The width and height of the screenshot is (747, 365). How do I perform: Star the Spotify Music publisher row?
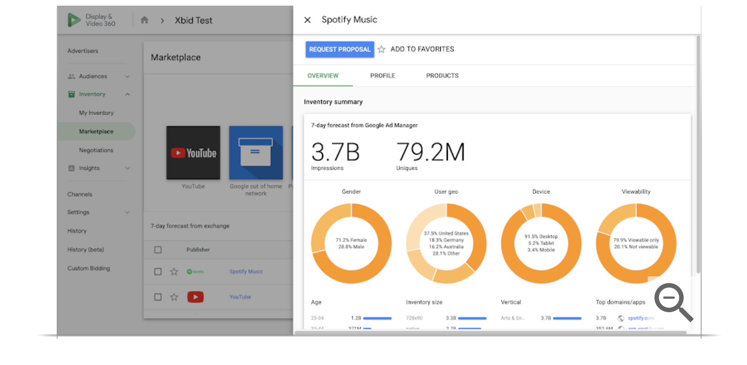point(174,272)
